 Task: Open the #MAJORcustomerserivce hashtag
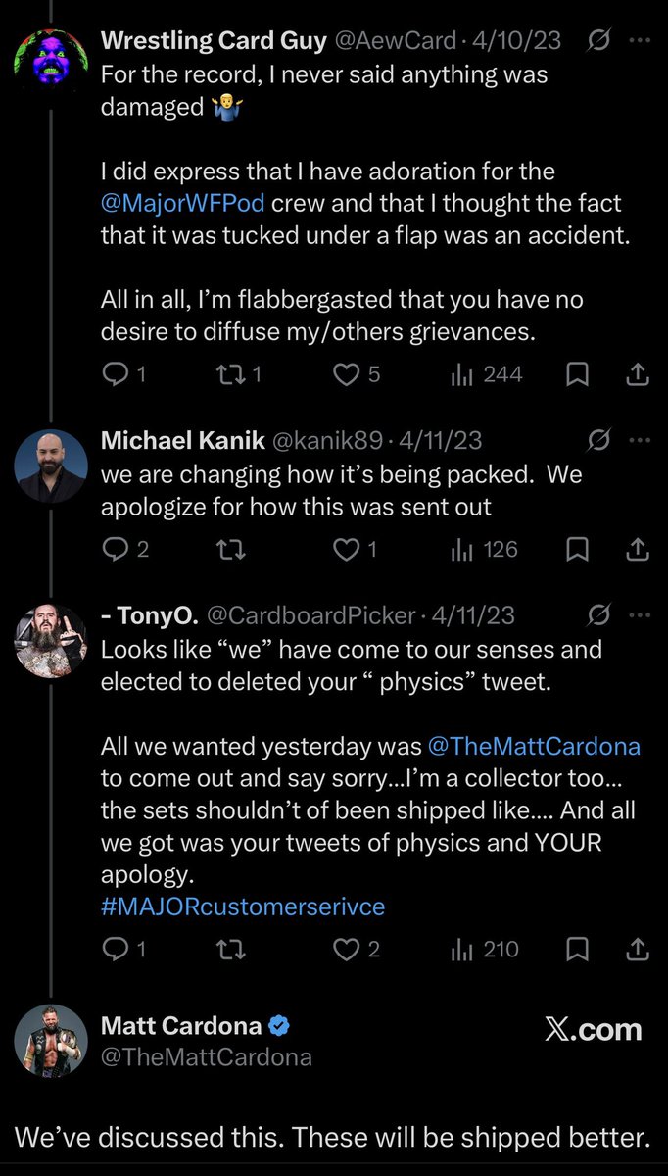243,906
